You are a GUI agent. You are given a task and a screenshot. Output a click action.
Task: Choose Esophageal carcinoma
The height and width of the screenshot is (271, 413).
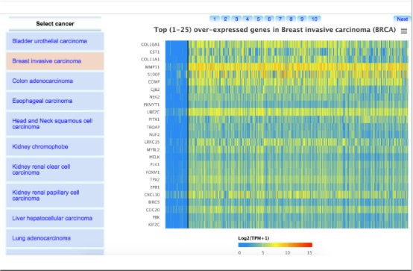pyautogui.click(x=55, y=101)
